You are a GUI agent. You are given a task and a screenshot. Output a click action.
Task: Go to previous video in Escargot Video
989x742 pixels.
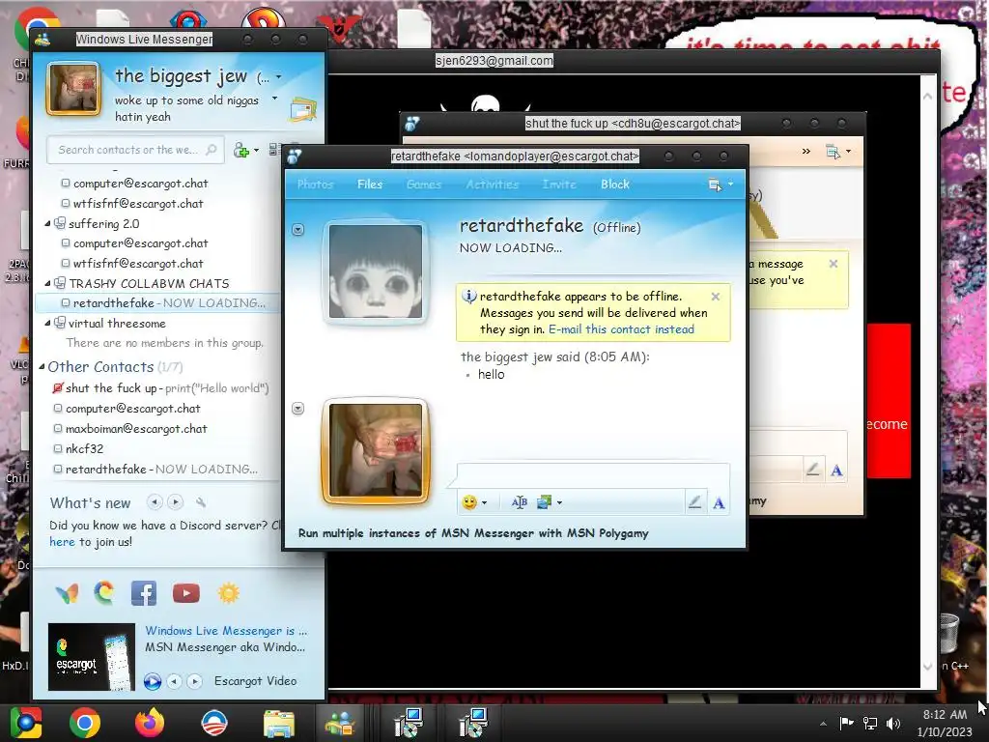click(x=174, y=681)
